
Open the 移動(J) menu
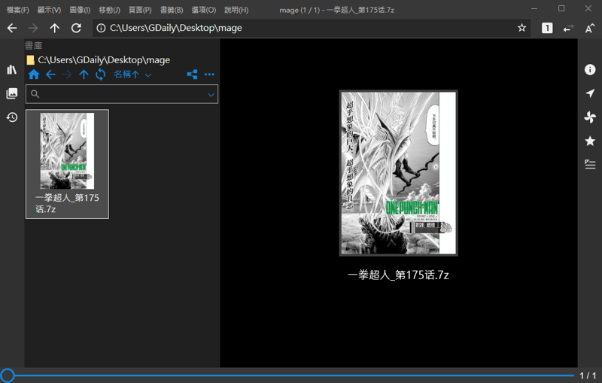click(109, 10)
